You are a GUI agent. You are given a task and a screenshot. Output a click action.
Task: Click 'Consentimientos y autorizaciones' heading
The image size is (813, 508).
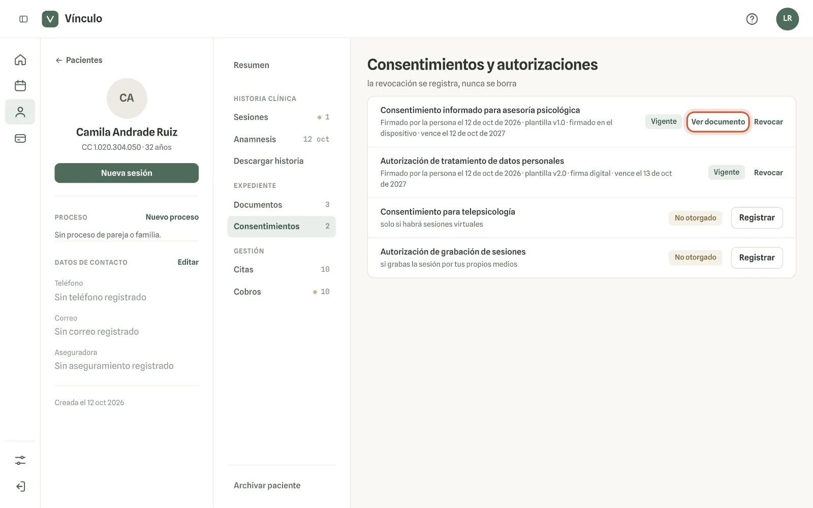tap(482, 65)
